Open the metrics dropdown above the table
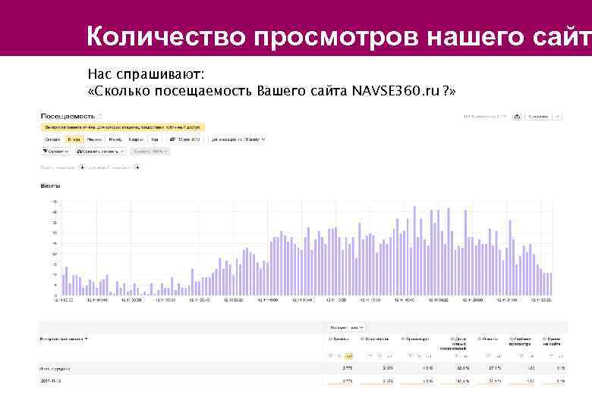Viewport: 592px width, 409px height. (347, 328)
